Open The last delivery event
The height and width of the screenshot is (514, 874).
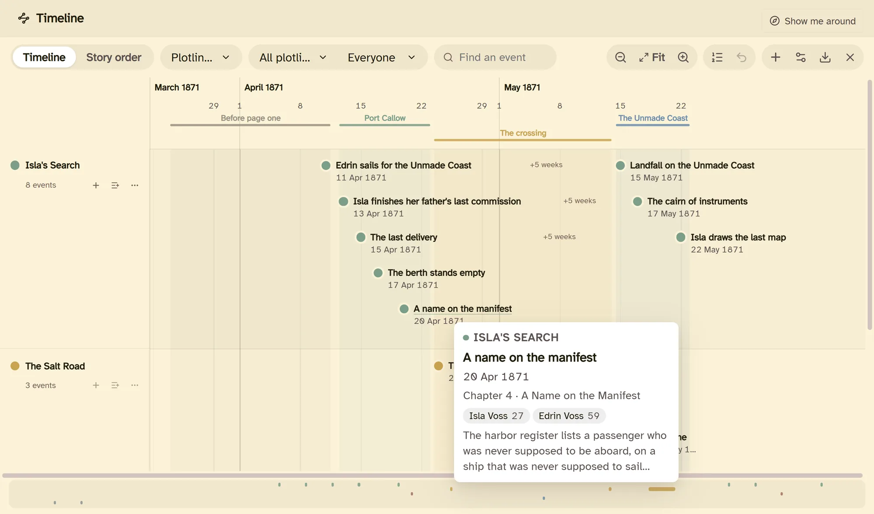[x=404, y=237]
